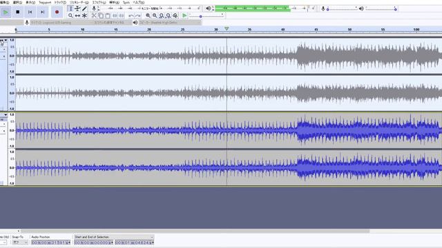Open the microphone recording device dropdown
Screen dimensions: 442x248
tap(61, 23)
